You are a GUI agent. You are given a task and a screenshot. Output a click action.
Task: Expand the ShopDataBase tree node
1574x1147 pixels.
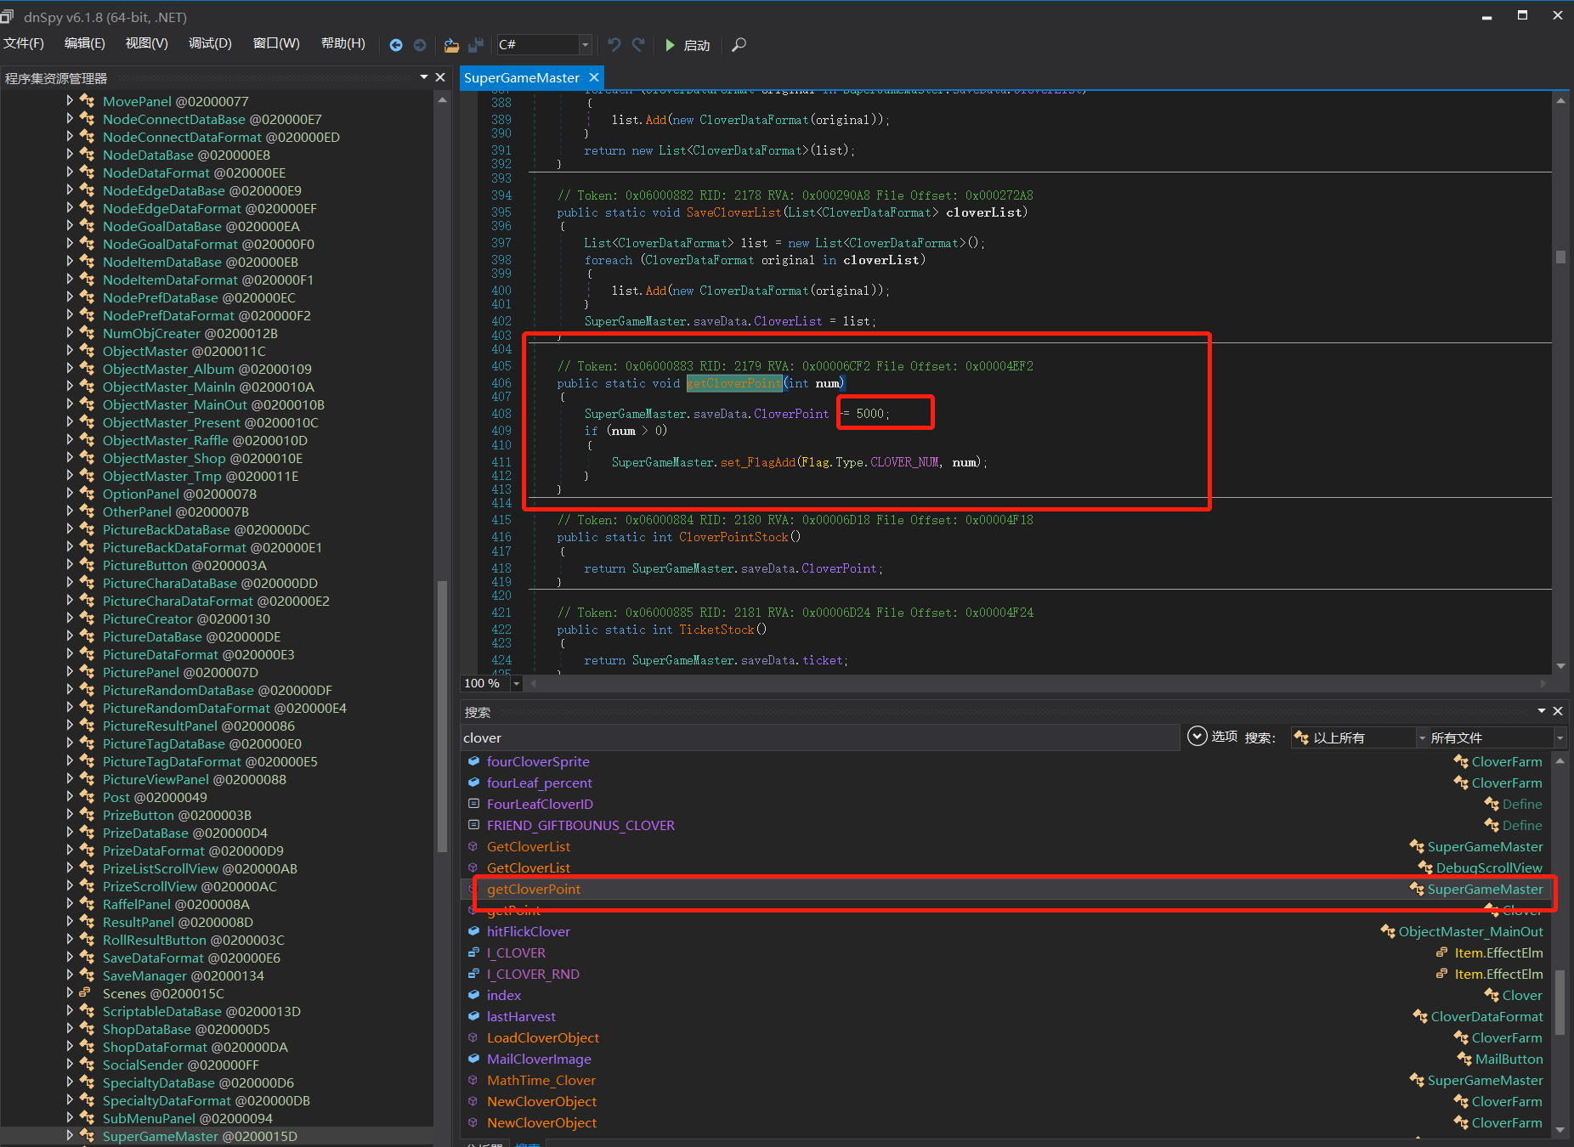pos(70,1029)
